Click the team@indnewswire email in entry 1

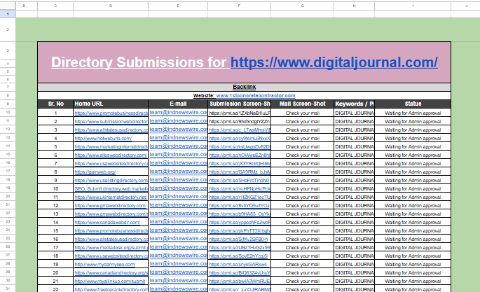[x=178, y=113]
